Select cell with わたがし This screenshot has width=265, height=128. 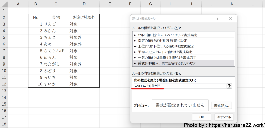coord(56,64)
